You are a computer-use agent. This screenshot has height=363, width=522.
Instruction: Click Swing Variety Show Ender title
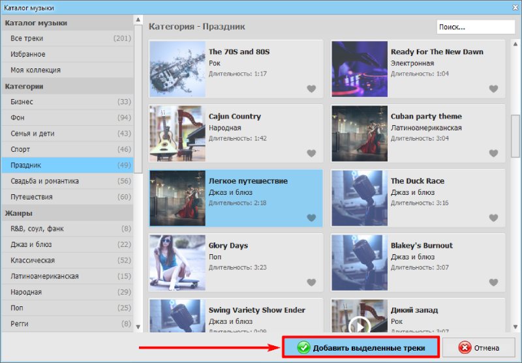click(x=256, y=310)
